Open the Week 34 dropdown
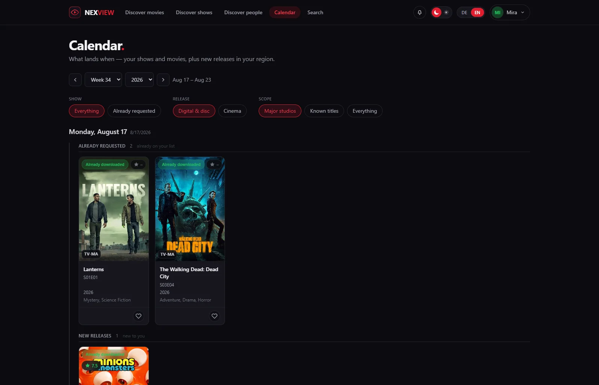599x385 pixels. [x=103, y=80]
